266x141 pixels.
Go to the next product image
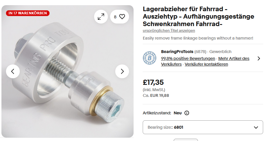122,71
